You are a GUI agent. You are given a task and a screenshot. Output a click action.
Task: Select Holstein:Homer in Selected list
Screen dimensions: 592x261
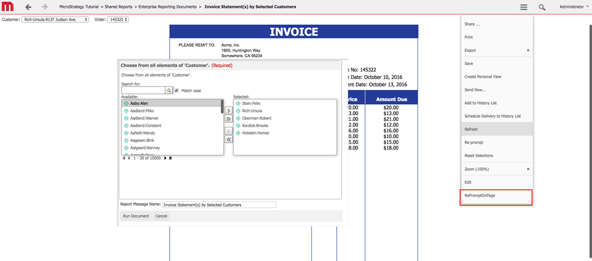pos(285,133)
